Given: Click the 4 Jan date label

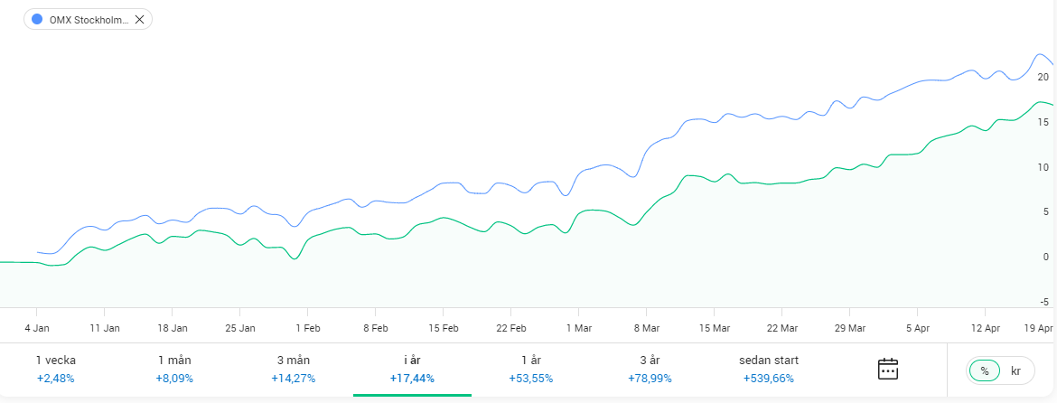Looking at the screenshot, I should tap(37, 328).
